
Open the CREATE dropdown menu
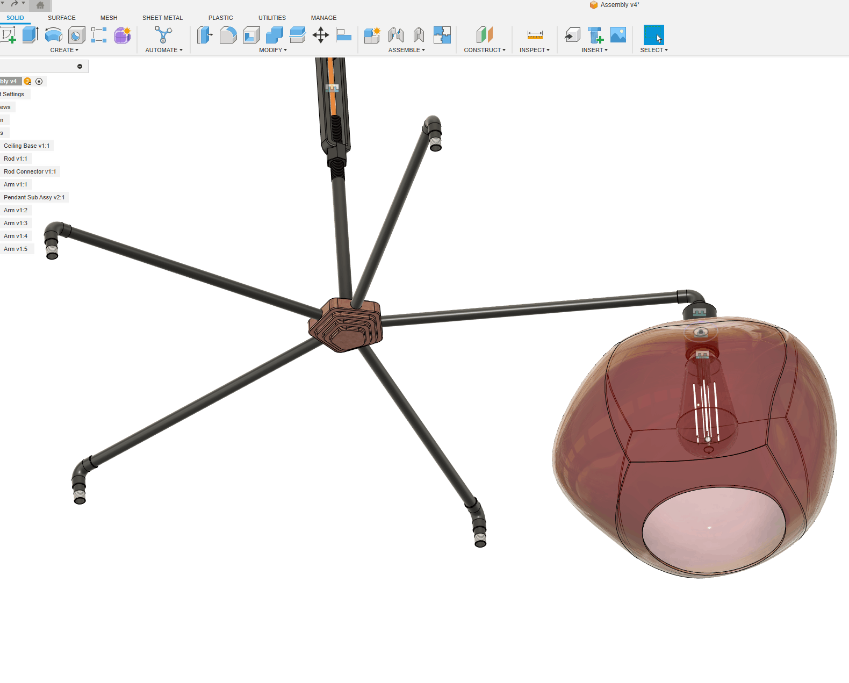64,50
